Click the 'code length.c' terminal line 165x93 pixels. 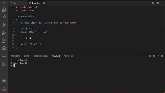click(20, 60)
